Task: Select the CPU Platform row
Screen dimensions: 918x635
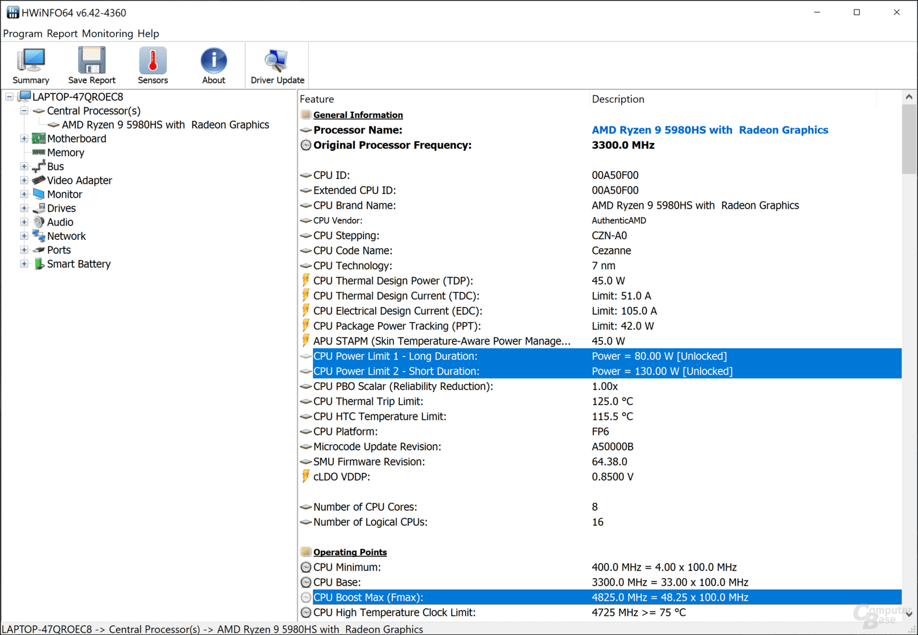Action: (600, 432)
